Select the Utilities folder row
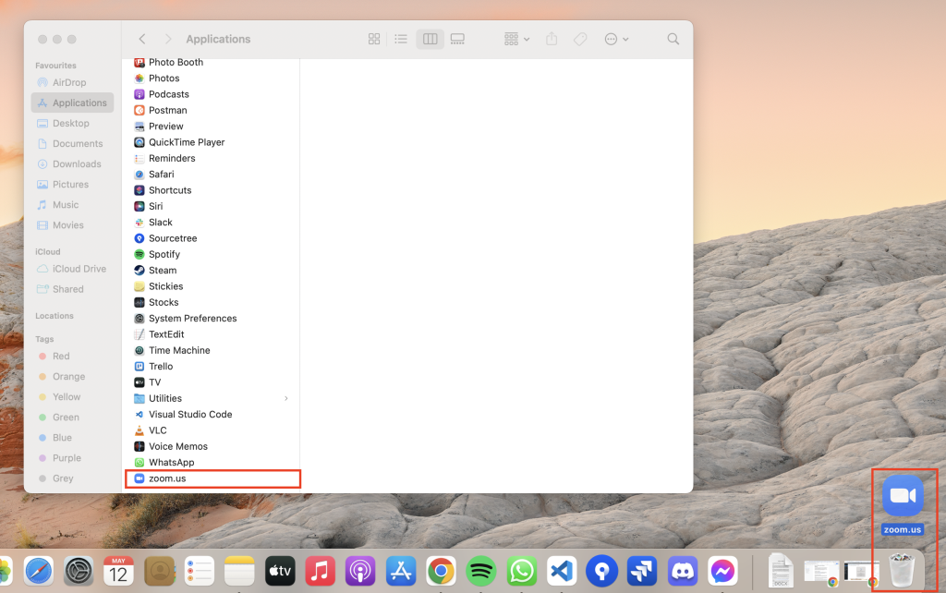 pyautogui.click(x=212, y=398)
